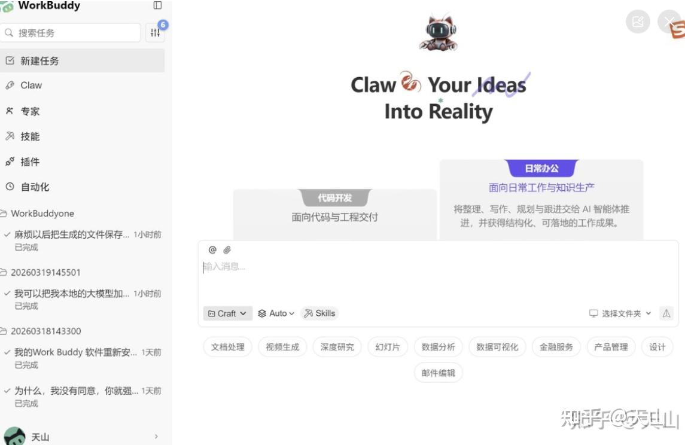Click the 设计 chip
Screen dimensions: 685x445
[657, 347]
